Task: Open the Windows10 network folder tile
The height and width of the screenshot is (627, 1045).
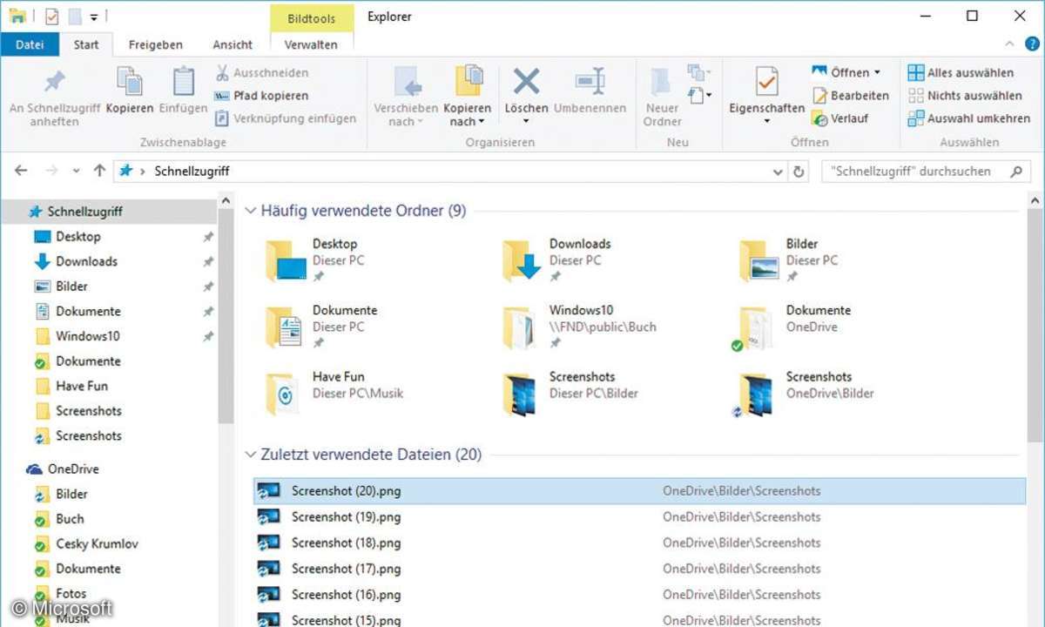Action: click(x=580, y=327)
